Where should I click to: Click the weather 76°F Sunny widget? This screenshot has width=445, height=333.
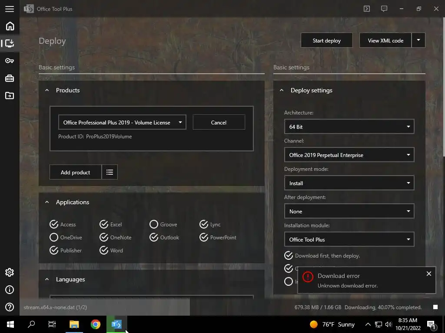click(332, 324)
